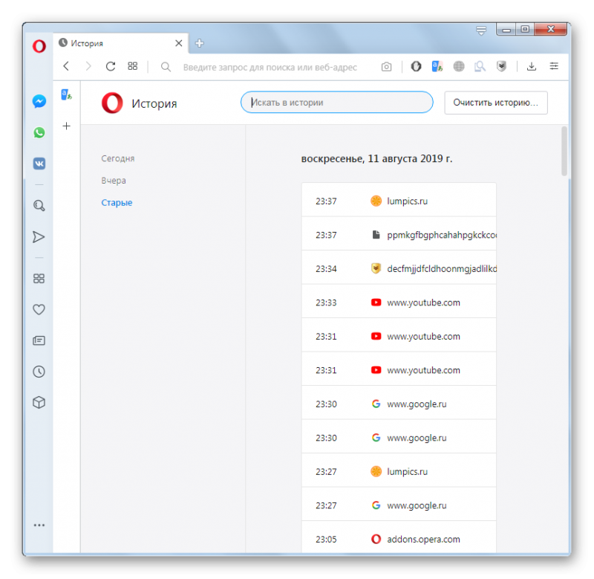The image size is (594, 579).
Task: Go back with the back arrow
Action: click(66, 66)
